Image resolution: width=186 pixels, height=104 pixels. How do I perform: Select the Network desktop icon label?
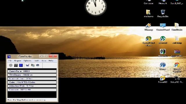pos(163,3)
